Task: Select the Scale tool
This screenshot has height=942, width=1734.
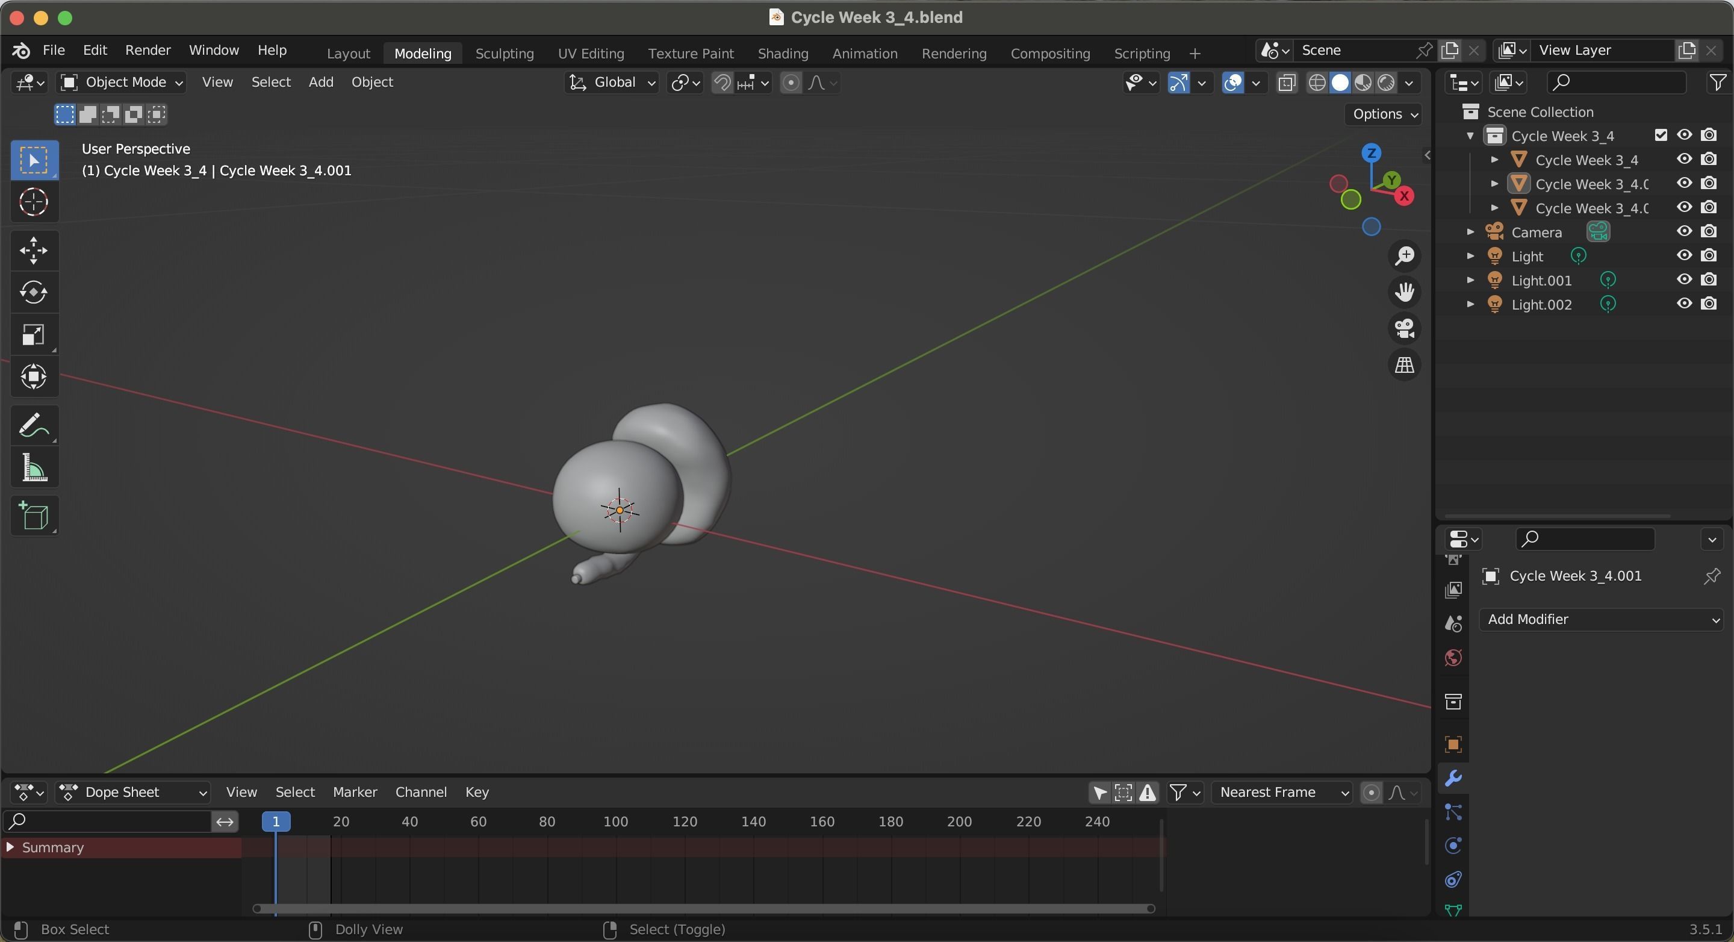Action: click(34, 335)
